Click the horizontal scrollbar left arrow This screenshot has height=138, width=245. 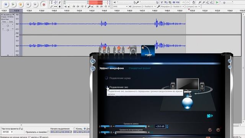21,125
